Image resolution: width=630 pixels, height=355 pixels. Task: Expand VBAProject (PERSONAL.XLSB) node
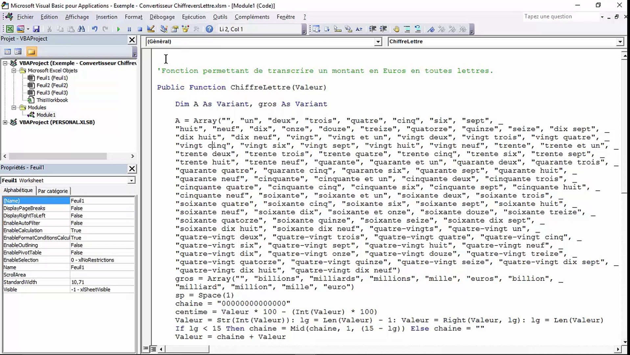point(5,122)
